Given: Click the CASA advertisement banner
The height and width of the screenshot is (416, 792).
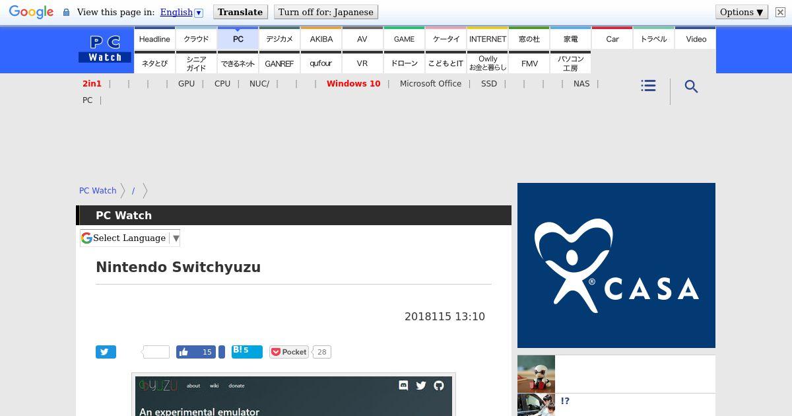Looking at the screenshot, I should click(616, 265).
